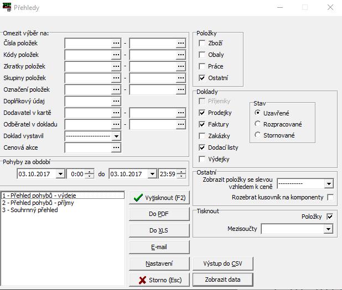The image size is (342, 290).
Task: Enable the Výdejky checkbox
Action: [x=202, y=159]
